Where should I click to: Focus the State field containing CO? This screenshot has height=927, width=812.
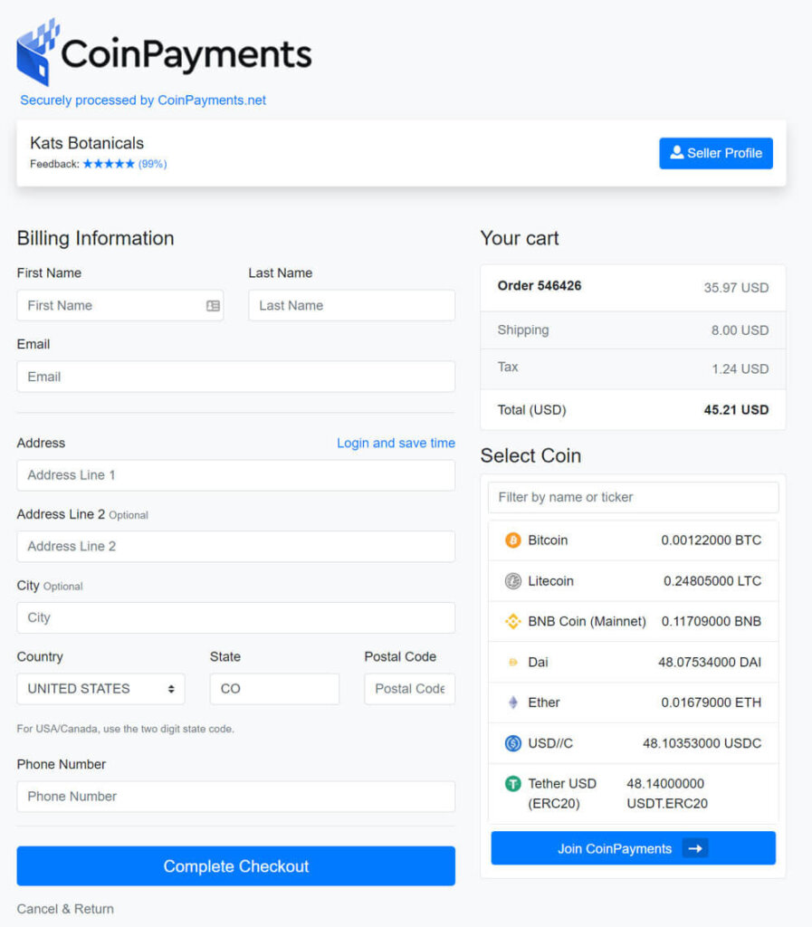pyautogui.click(x=275, y=689)
